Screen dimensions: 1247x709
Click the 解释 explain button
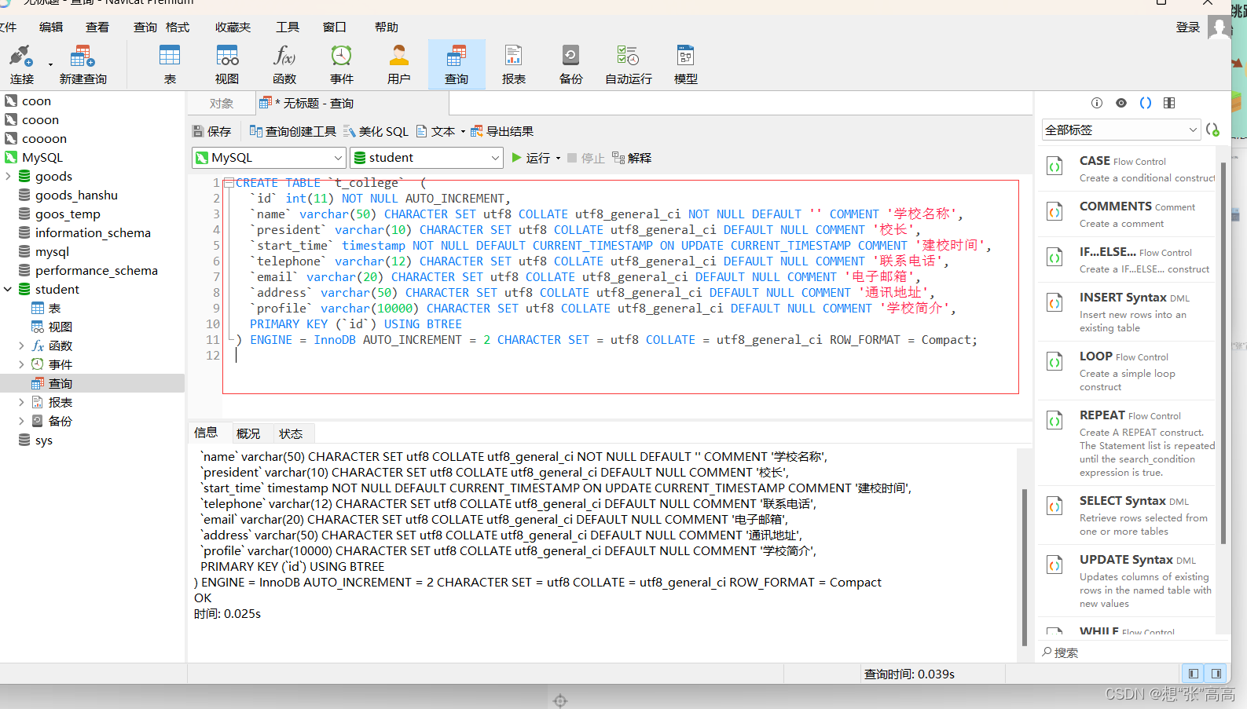pos(632,158)
